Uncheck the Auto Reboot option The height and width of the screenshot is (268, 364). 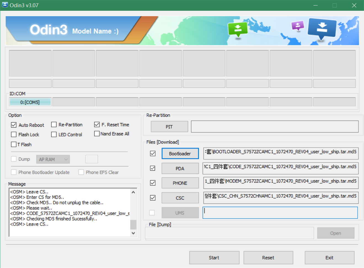pos(14,125)
